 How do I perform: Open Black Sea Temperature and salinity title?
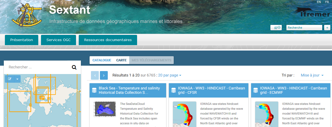click(x=129, y=90)
